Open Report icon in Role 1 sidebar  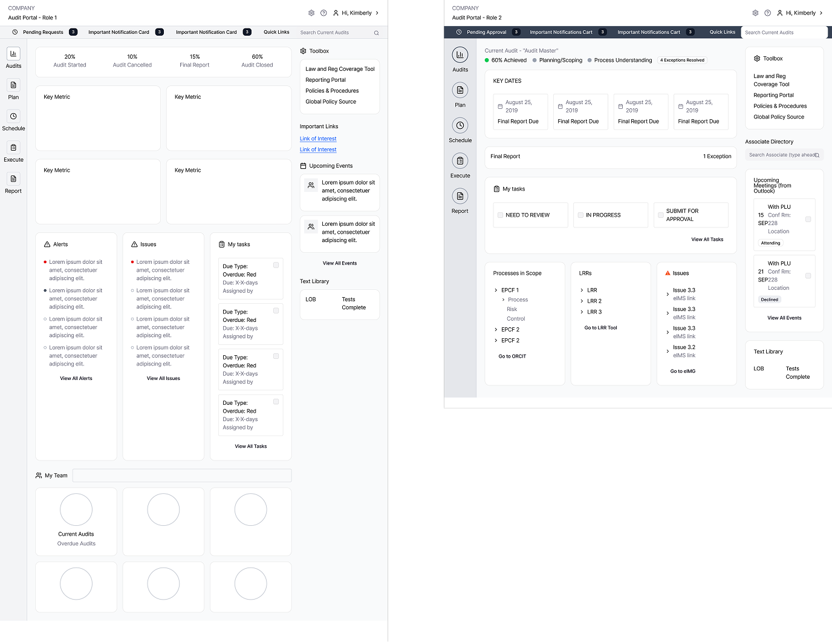pos(13,179)
